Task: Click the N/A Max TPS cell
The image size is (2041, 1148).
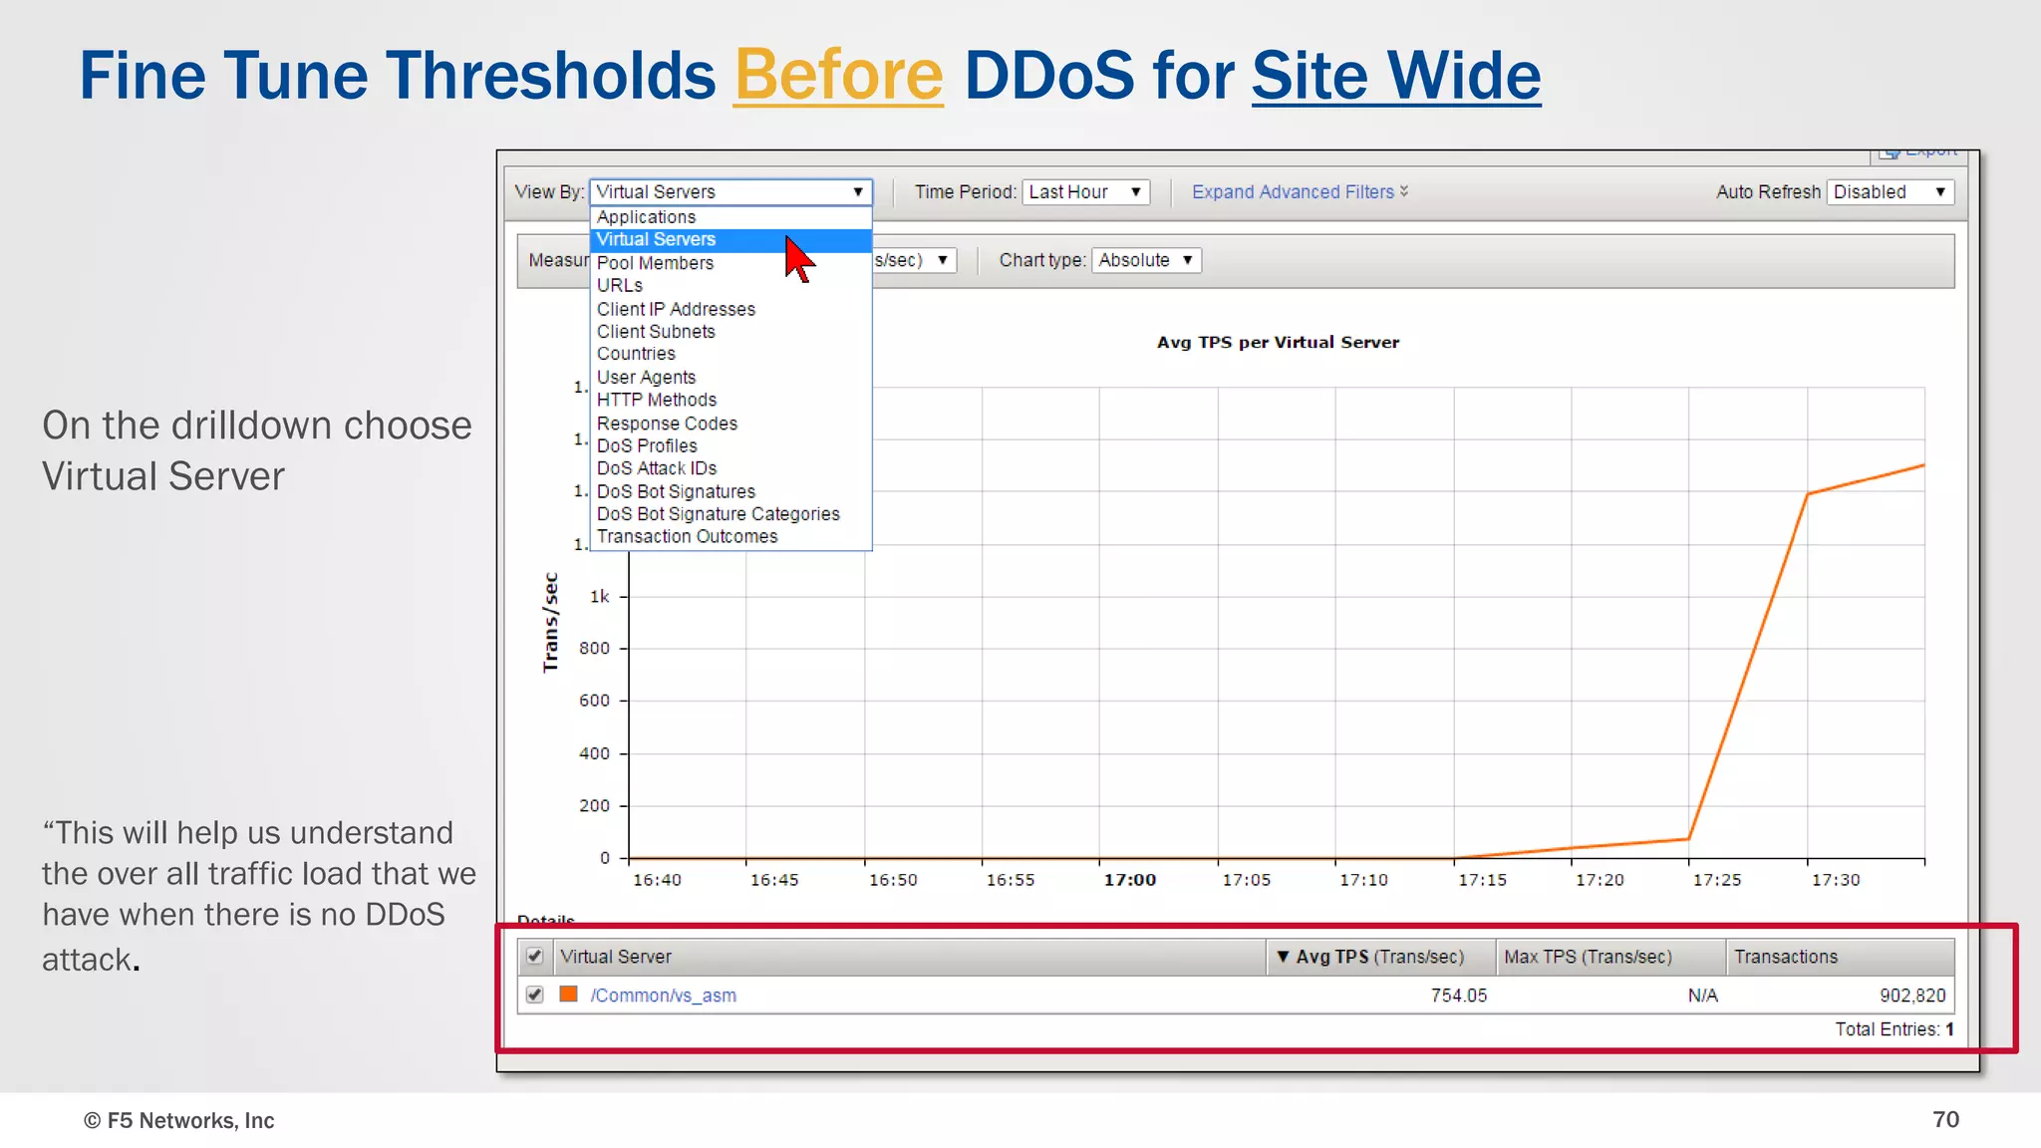Action: pos(1703,996)
